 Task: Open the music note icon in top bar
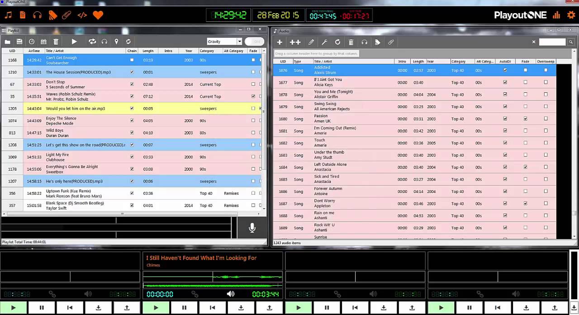point(8,15)
